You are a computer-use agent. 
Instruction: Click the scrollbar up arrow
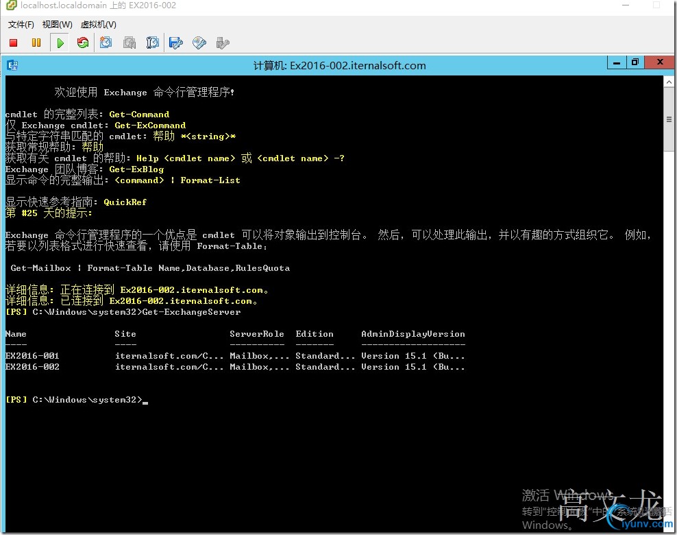(x=669, y=82)
